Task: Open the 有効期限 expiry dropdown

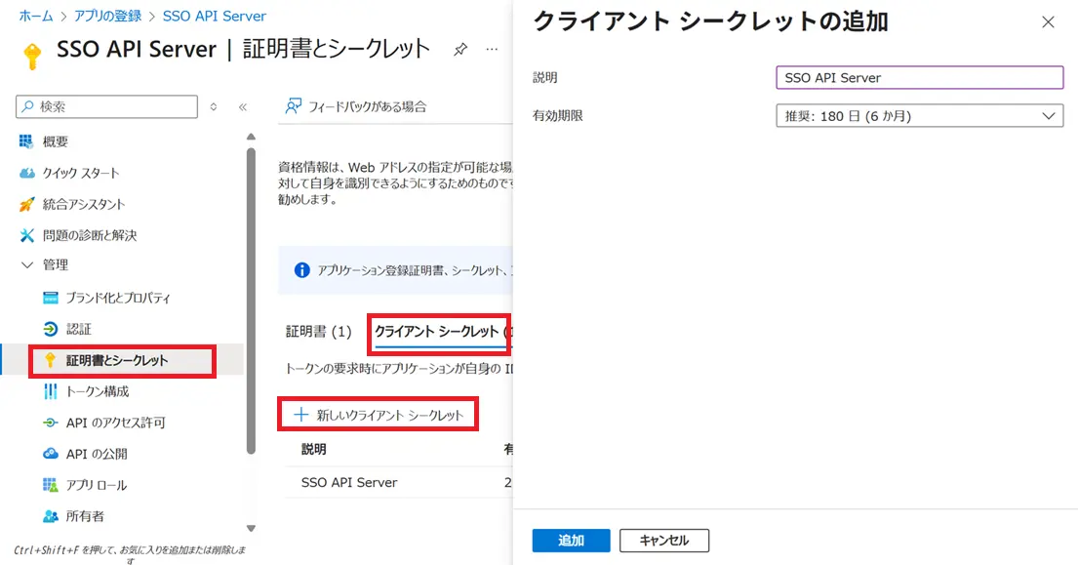Action: click(x=919, y=115)
